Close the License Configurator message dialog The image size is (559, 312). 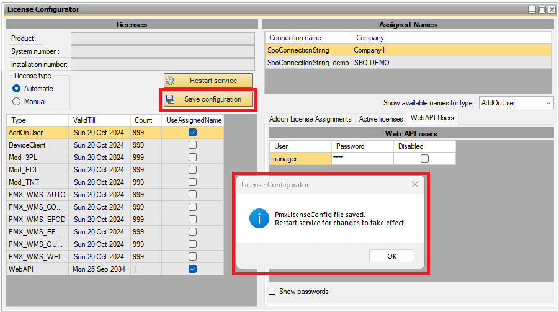pos(415,185)
